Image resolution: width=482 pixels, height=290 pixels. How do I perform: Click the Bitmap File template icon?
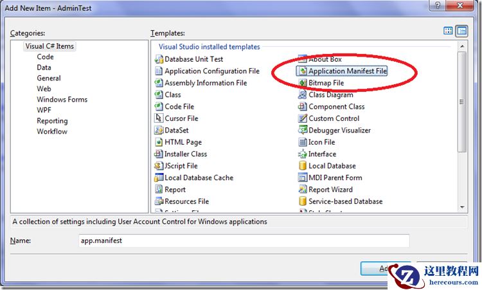pos(303,83)
